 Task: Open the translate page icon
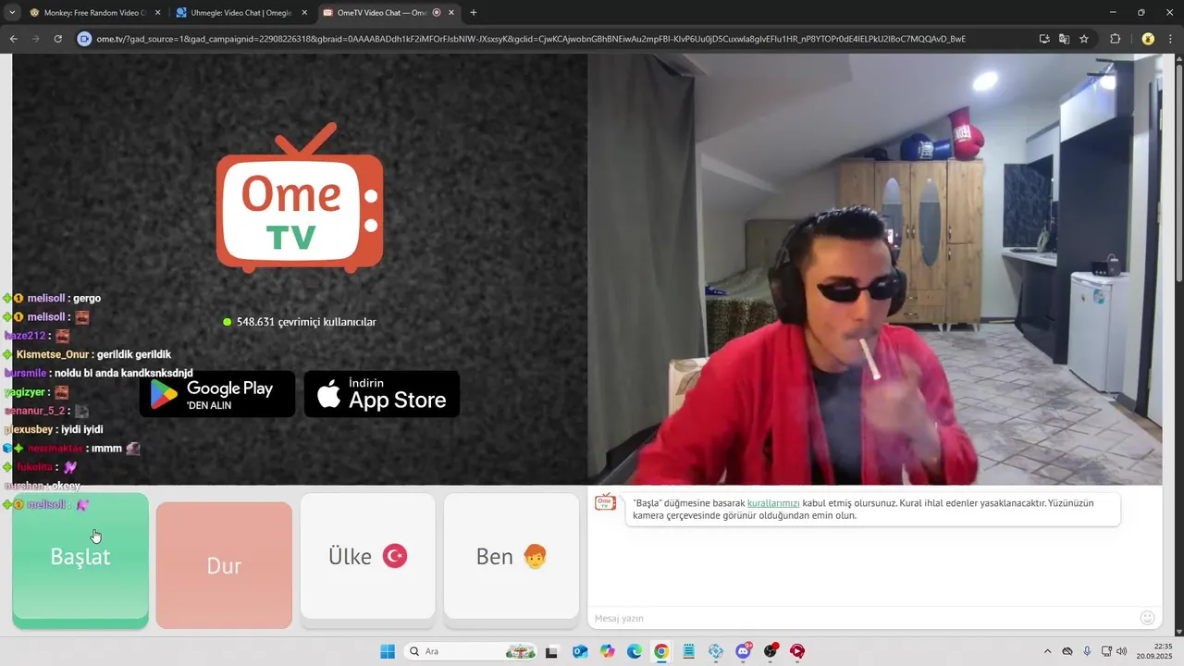point(1064,39)
